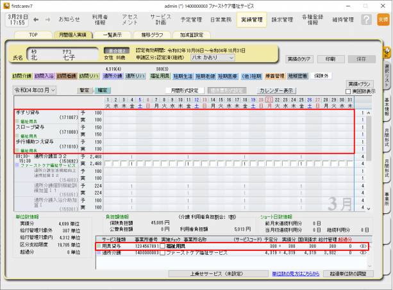Screen dimensions: 393x290
Task: Expand the 用具貸与 row detail arrow
Action: click(x=364, y=246)
